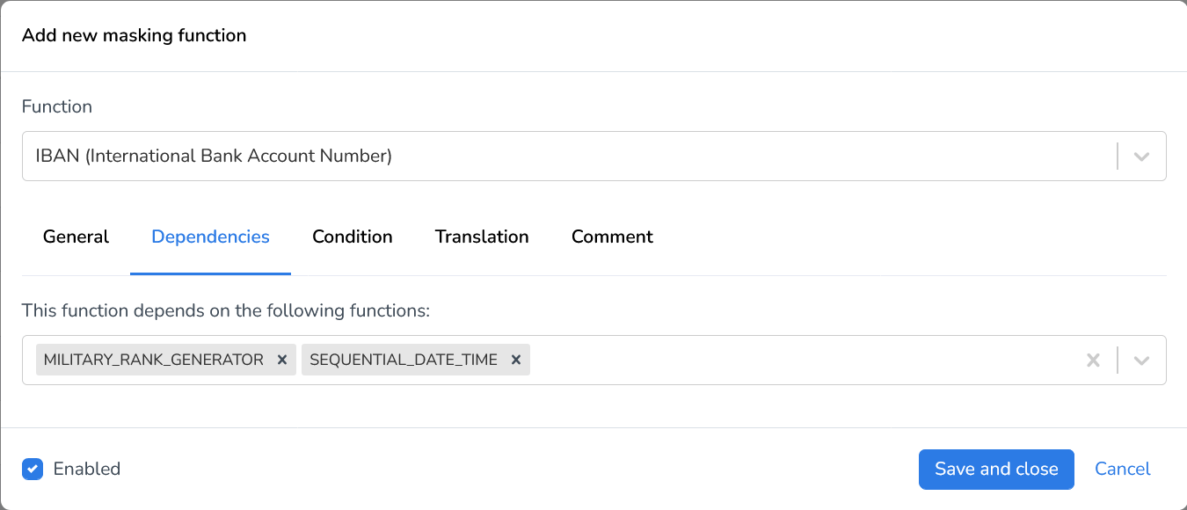Screen dimensions: 1187x510
Task: Reselect the Dependencies tab
Action: coord(210,237)
